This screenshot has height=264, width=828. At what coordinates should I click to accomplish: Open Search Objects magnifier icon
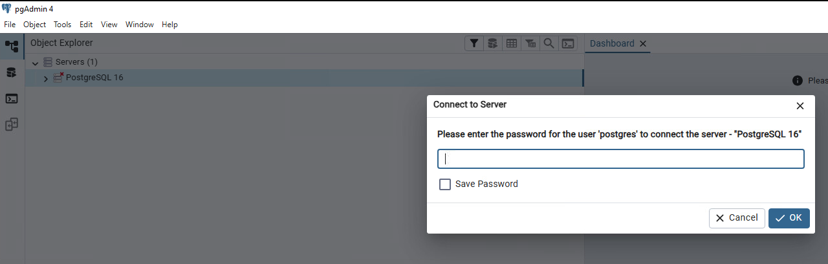[549, 43]
